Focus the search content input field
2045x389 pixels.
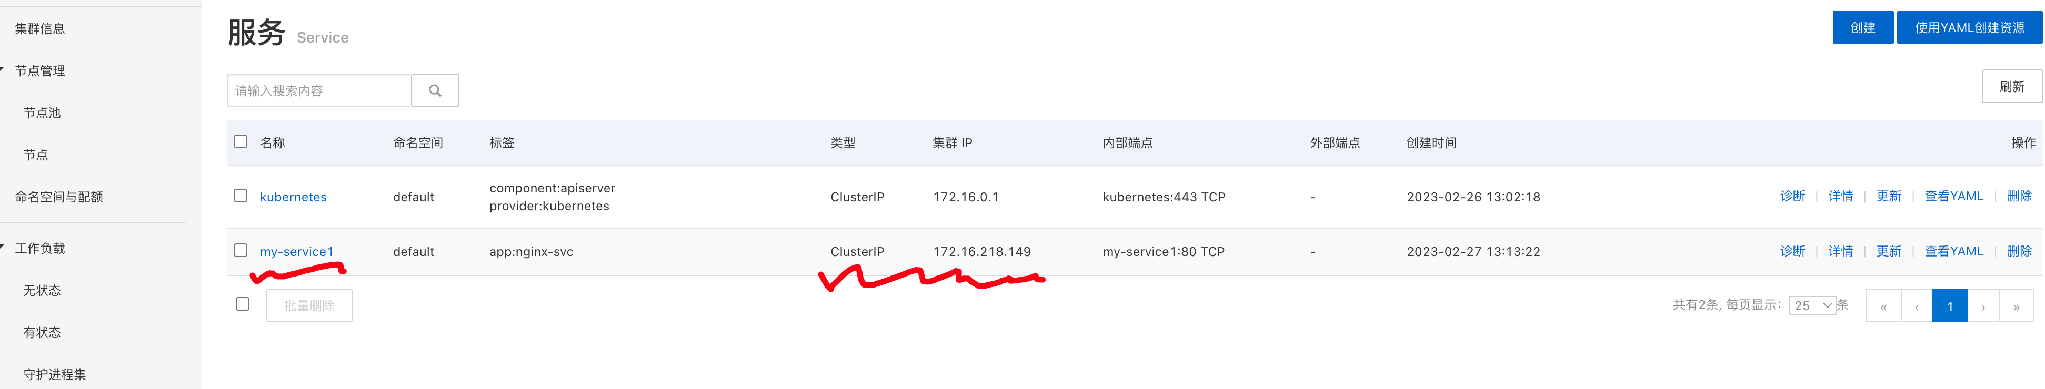[x=319, y=90]
